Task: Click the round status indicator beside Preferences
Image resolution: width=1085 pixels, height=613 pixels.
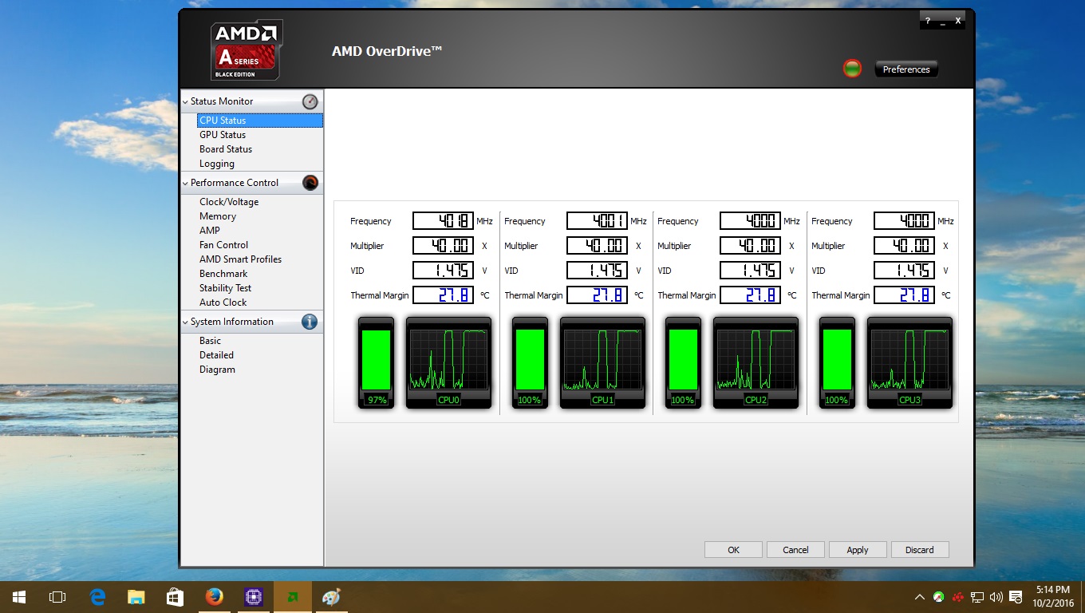Action: (852, 69)
